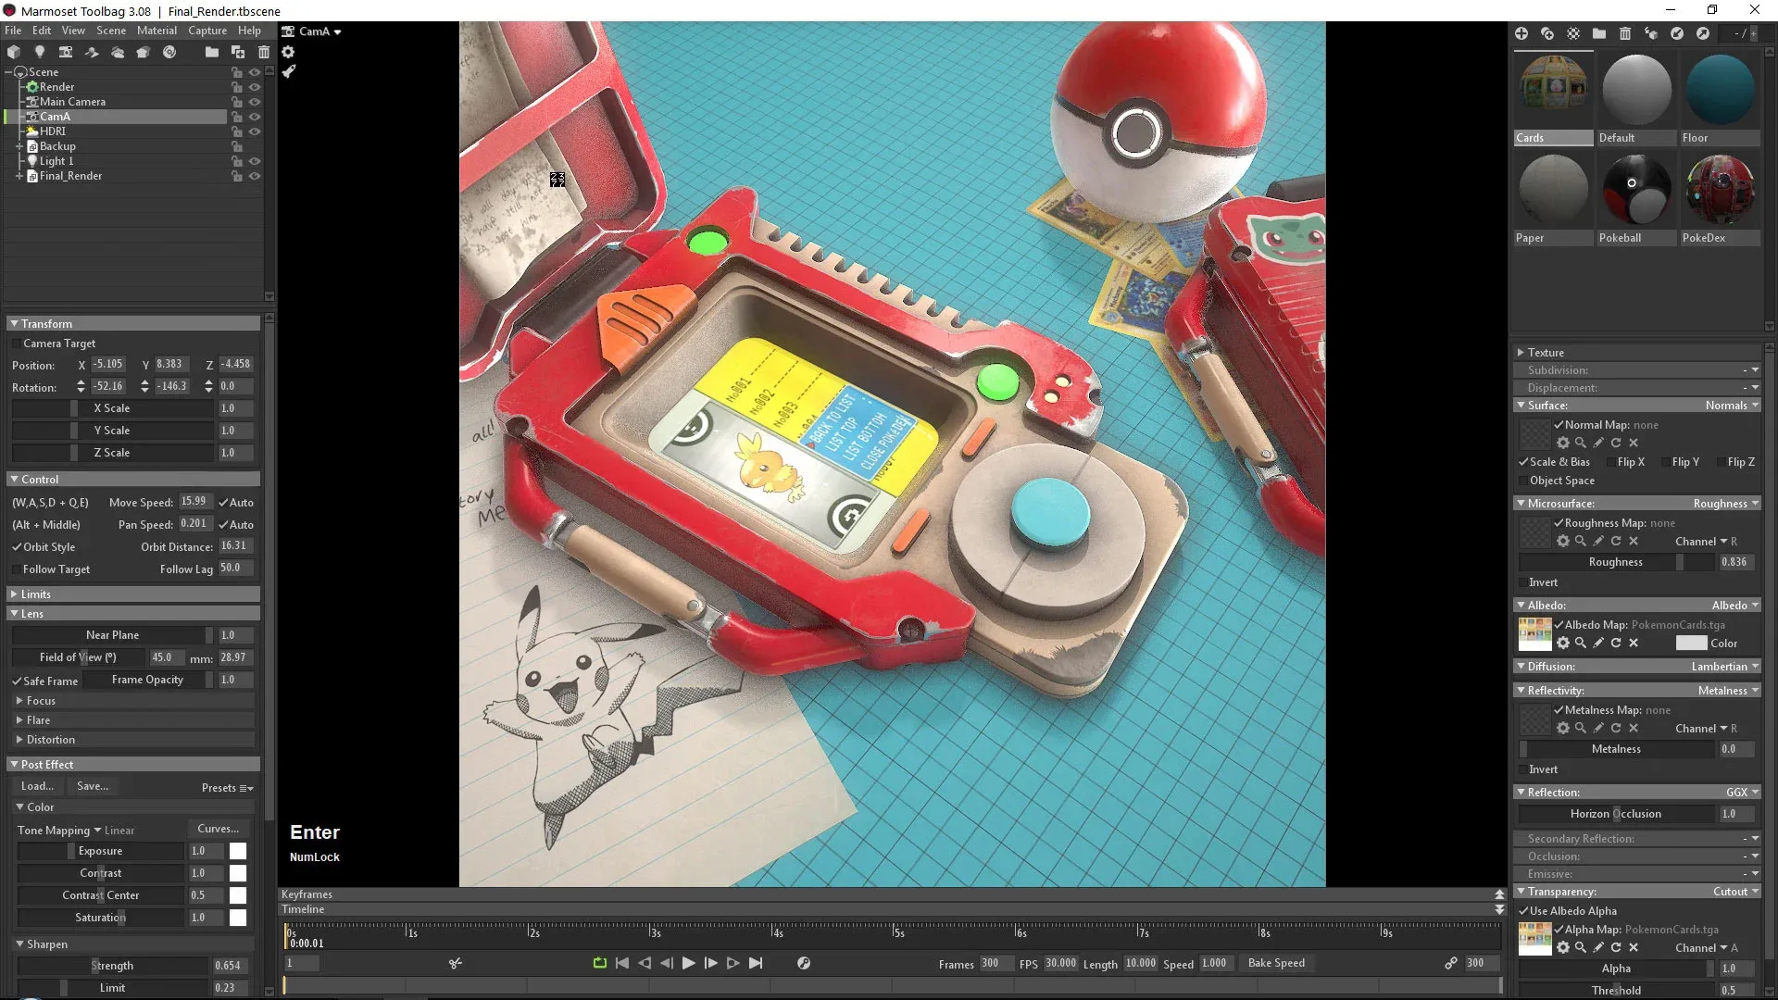1778x1000 pixels.
Task: Disable the Safe Frame checkbox
Action: tap(17, 681)
